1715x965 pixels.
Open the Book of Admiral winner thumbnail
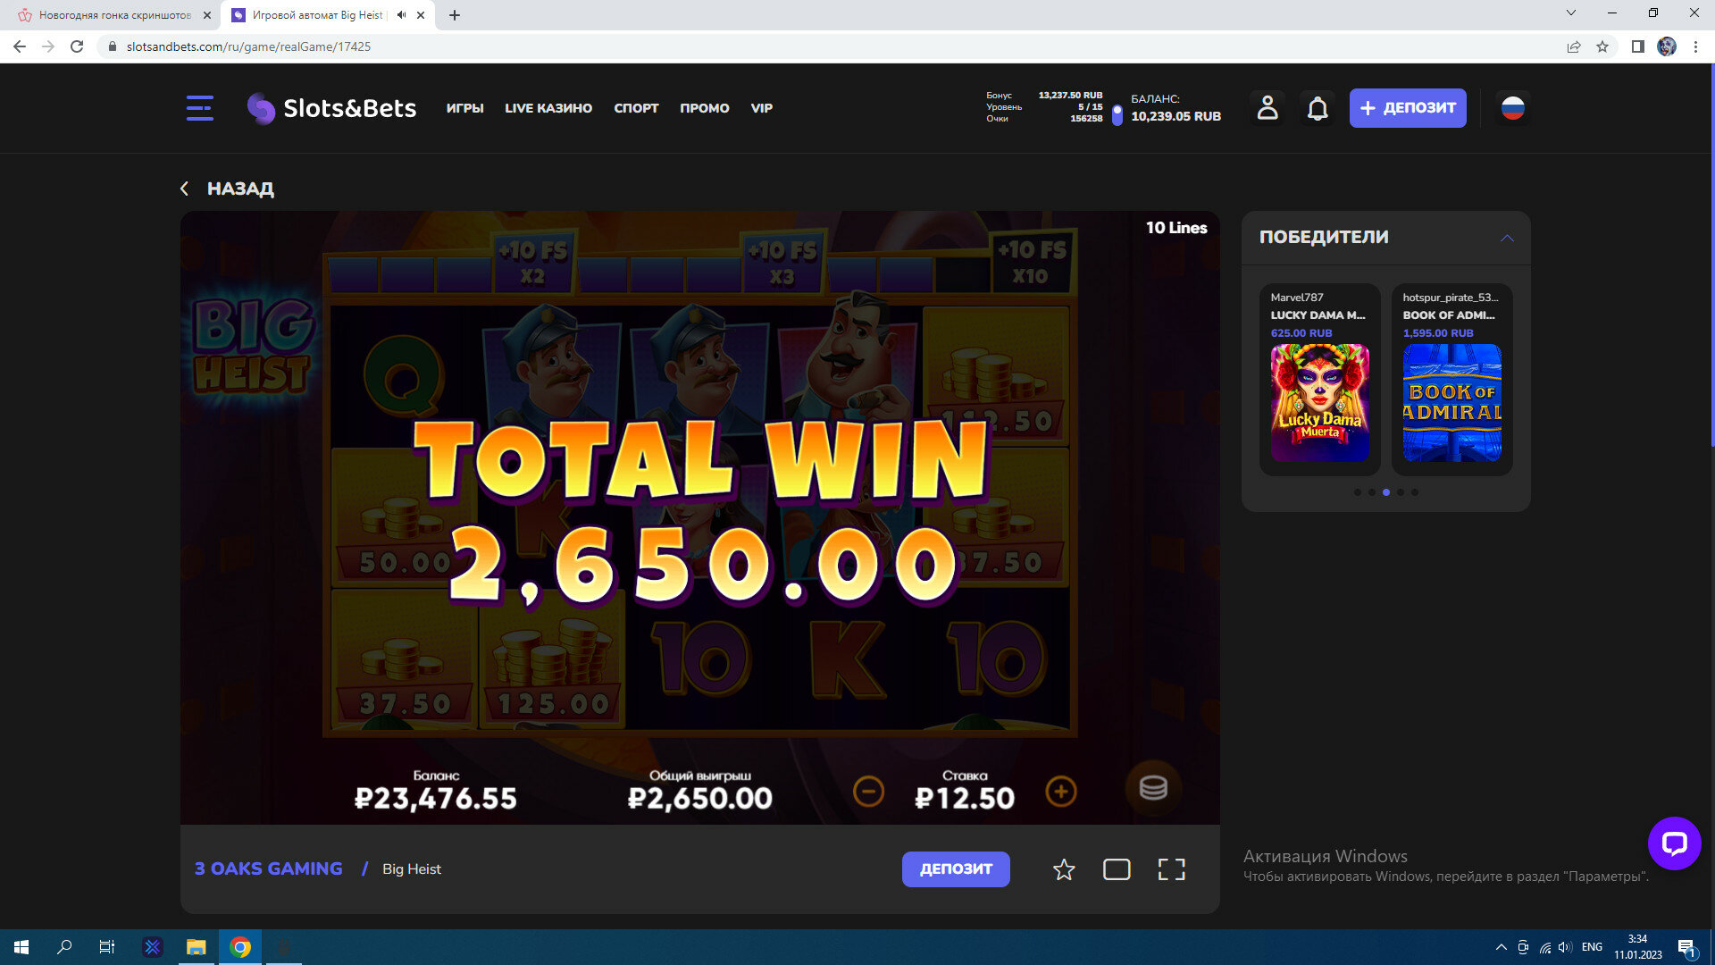click(1451, 403)
